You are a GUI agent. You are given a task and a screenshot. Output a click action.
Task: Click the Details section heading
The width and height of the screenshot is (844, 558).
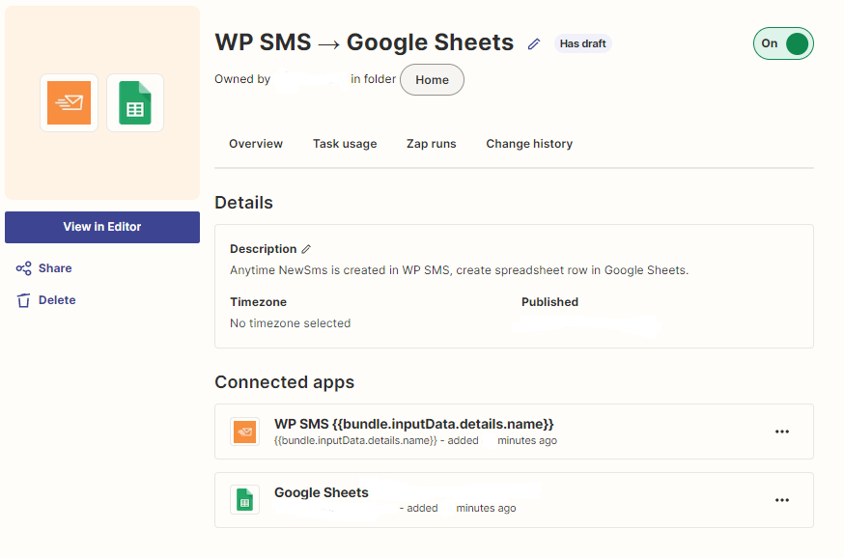[244, 203]
